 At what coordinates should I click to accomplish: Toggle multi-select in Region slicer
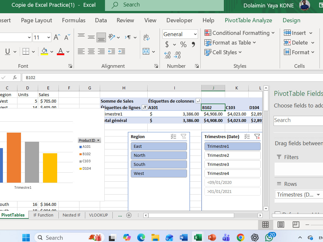coord(173,136)
